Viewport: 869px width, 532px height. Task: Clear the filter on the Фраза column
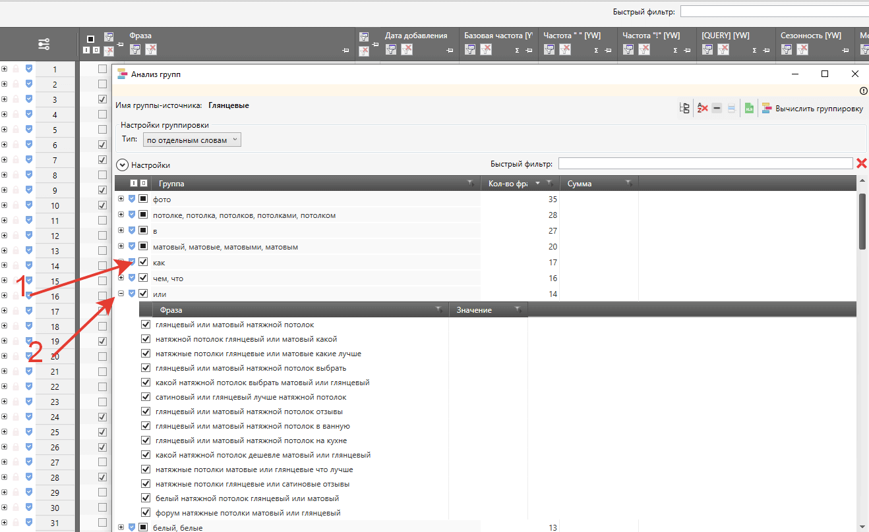click(x=151, y=49)
